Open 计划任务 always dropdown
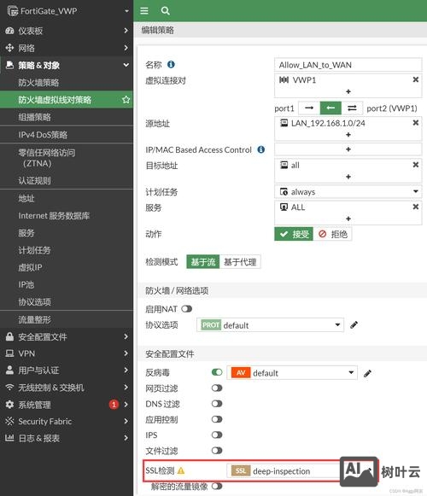This screenshot has height=496, width=427. coord(348,192)
